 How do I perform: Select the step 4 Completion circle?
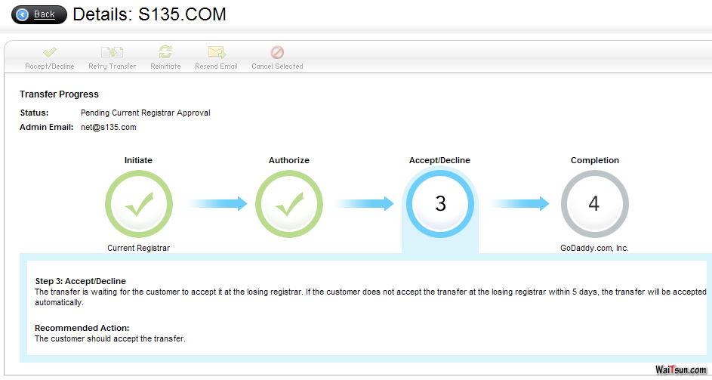pyautogui.click(x=594, y=204)
